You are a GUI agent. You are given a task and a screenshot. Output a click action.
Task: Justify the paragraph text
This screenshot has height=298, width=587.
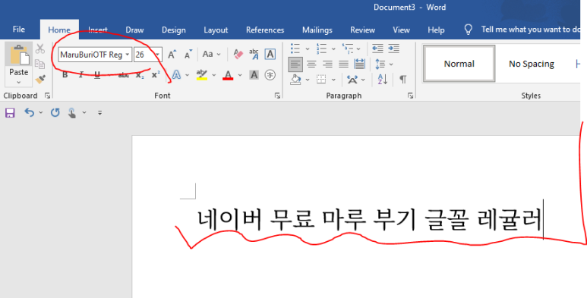click(344, 64)
